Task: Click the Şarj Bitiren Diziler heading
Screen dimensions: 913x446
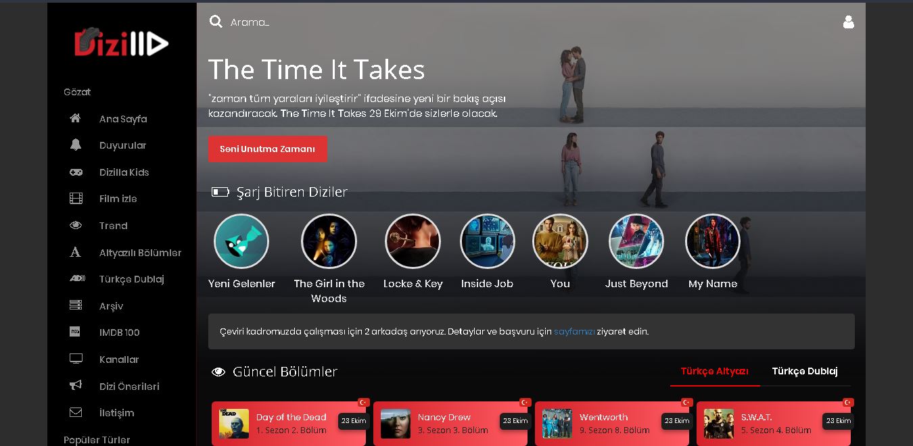Action: coord(291,192)
